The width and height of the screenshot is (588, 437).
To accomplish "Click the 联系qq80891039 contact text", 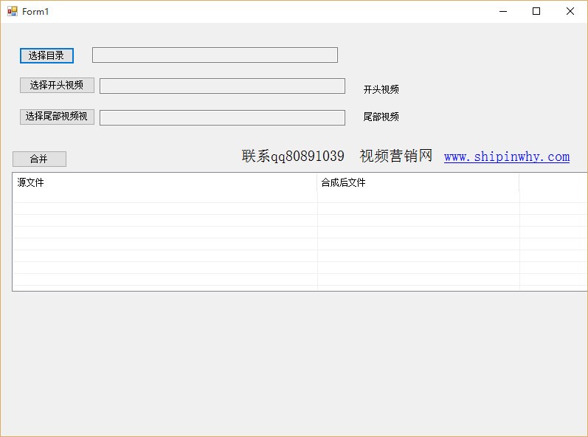I will [293, 156].
